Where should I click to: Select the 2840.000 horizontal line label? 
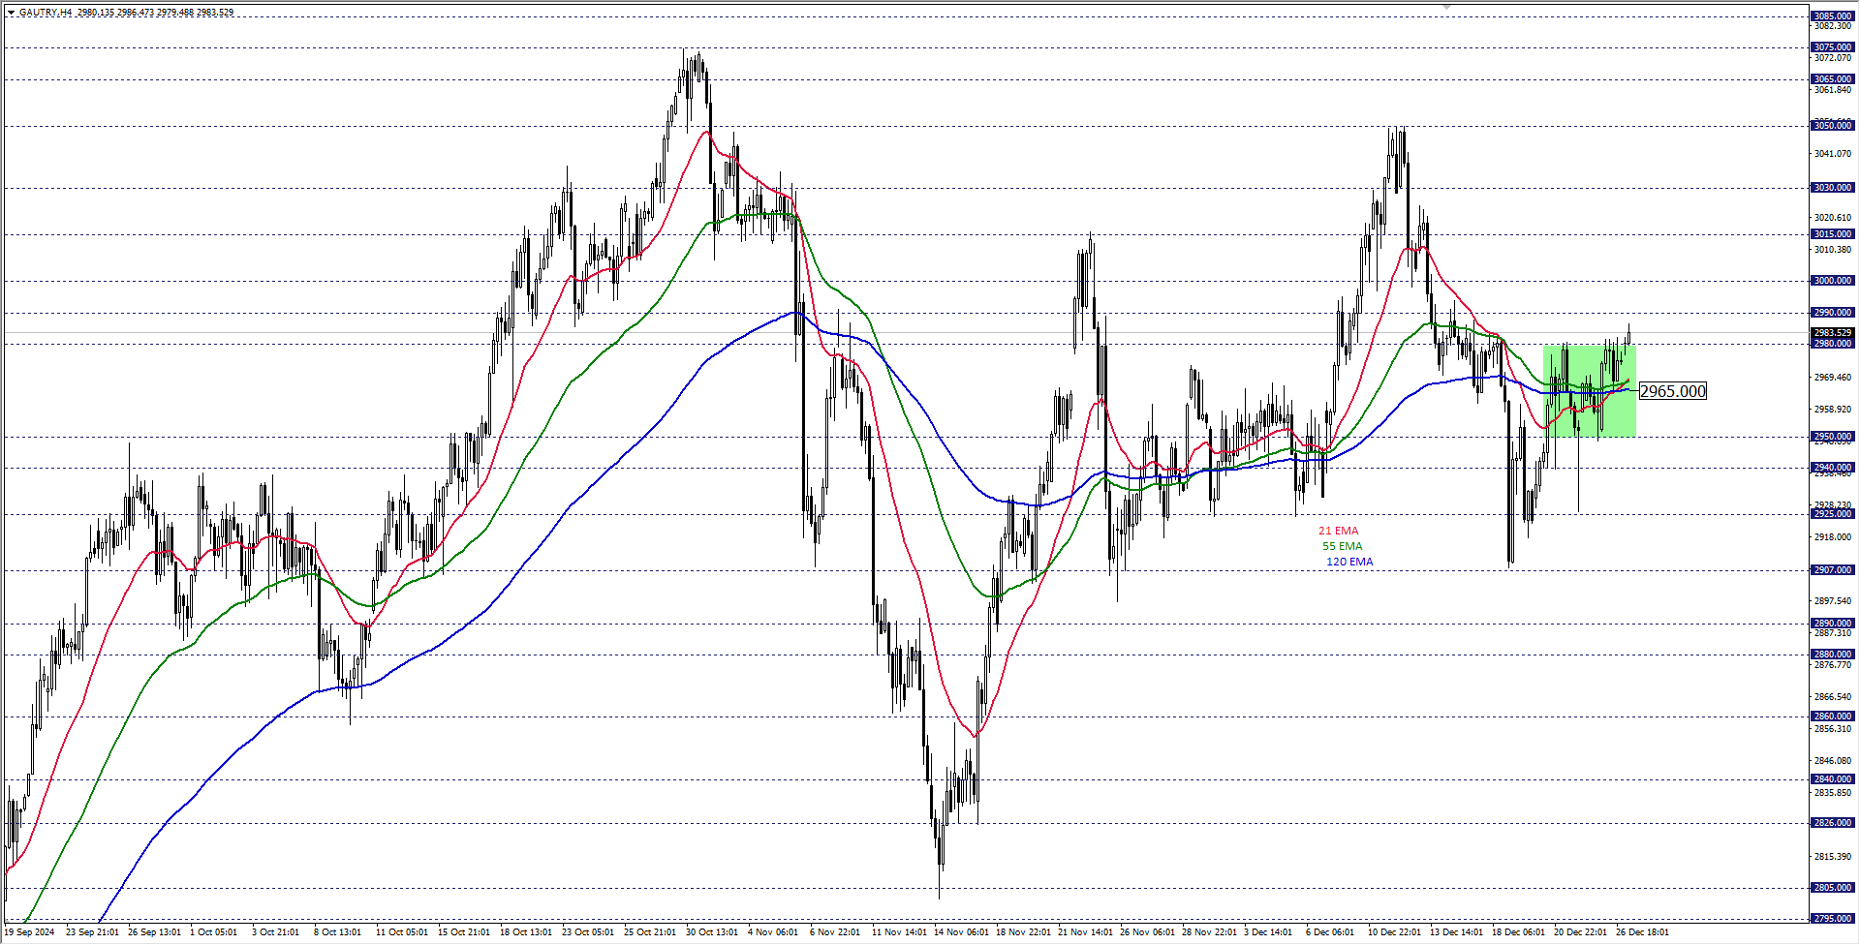pos(1832,779)
